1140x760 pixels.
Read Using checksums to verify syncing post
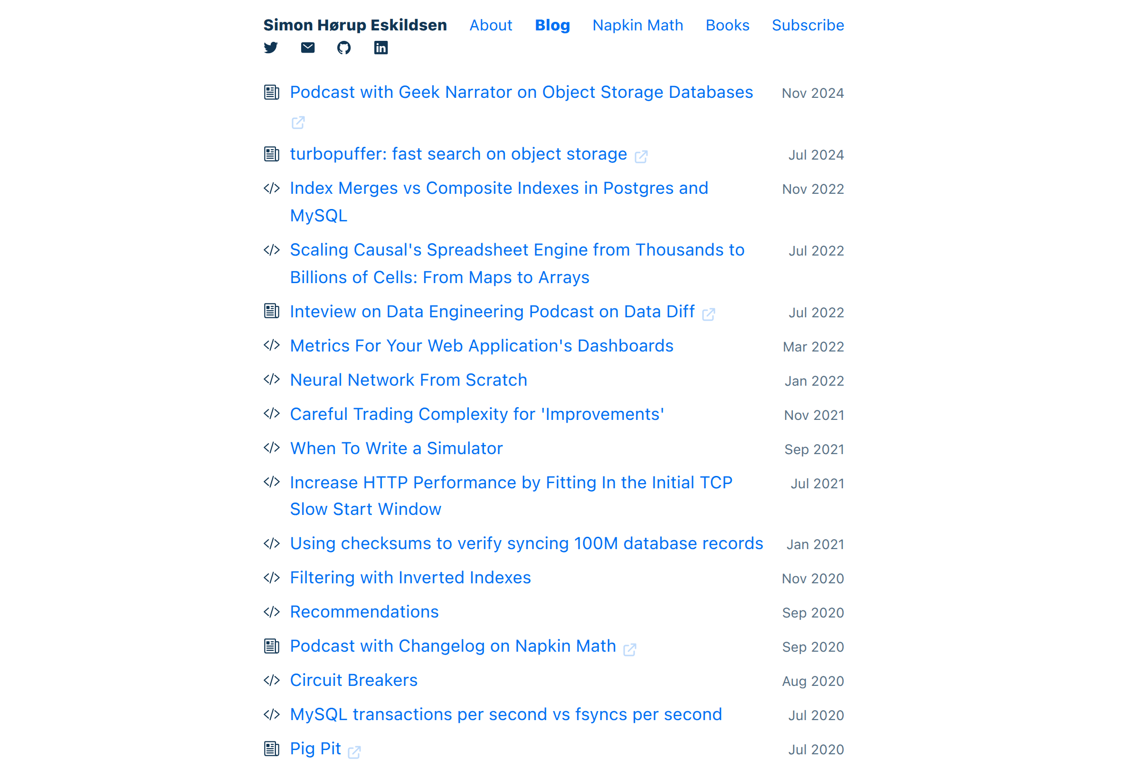pos(527,543)
